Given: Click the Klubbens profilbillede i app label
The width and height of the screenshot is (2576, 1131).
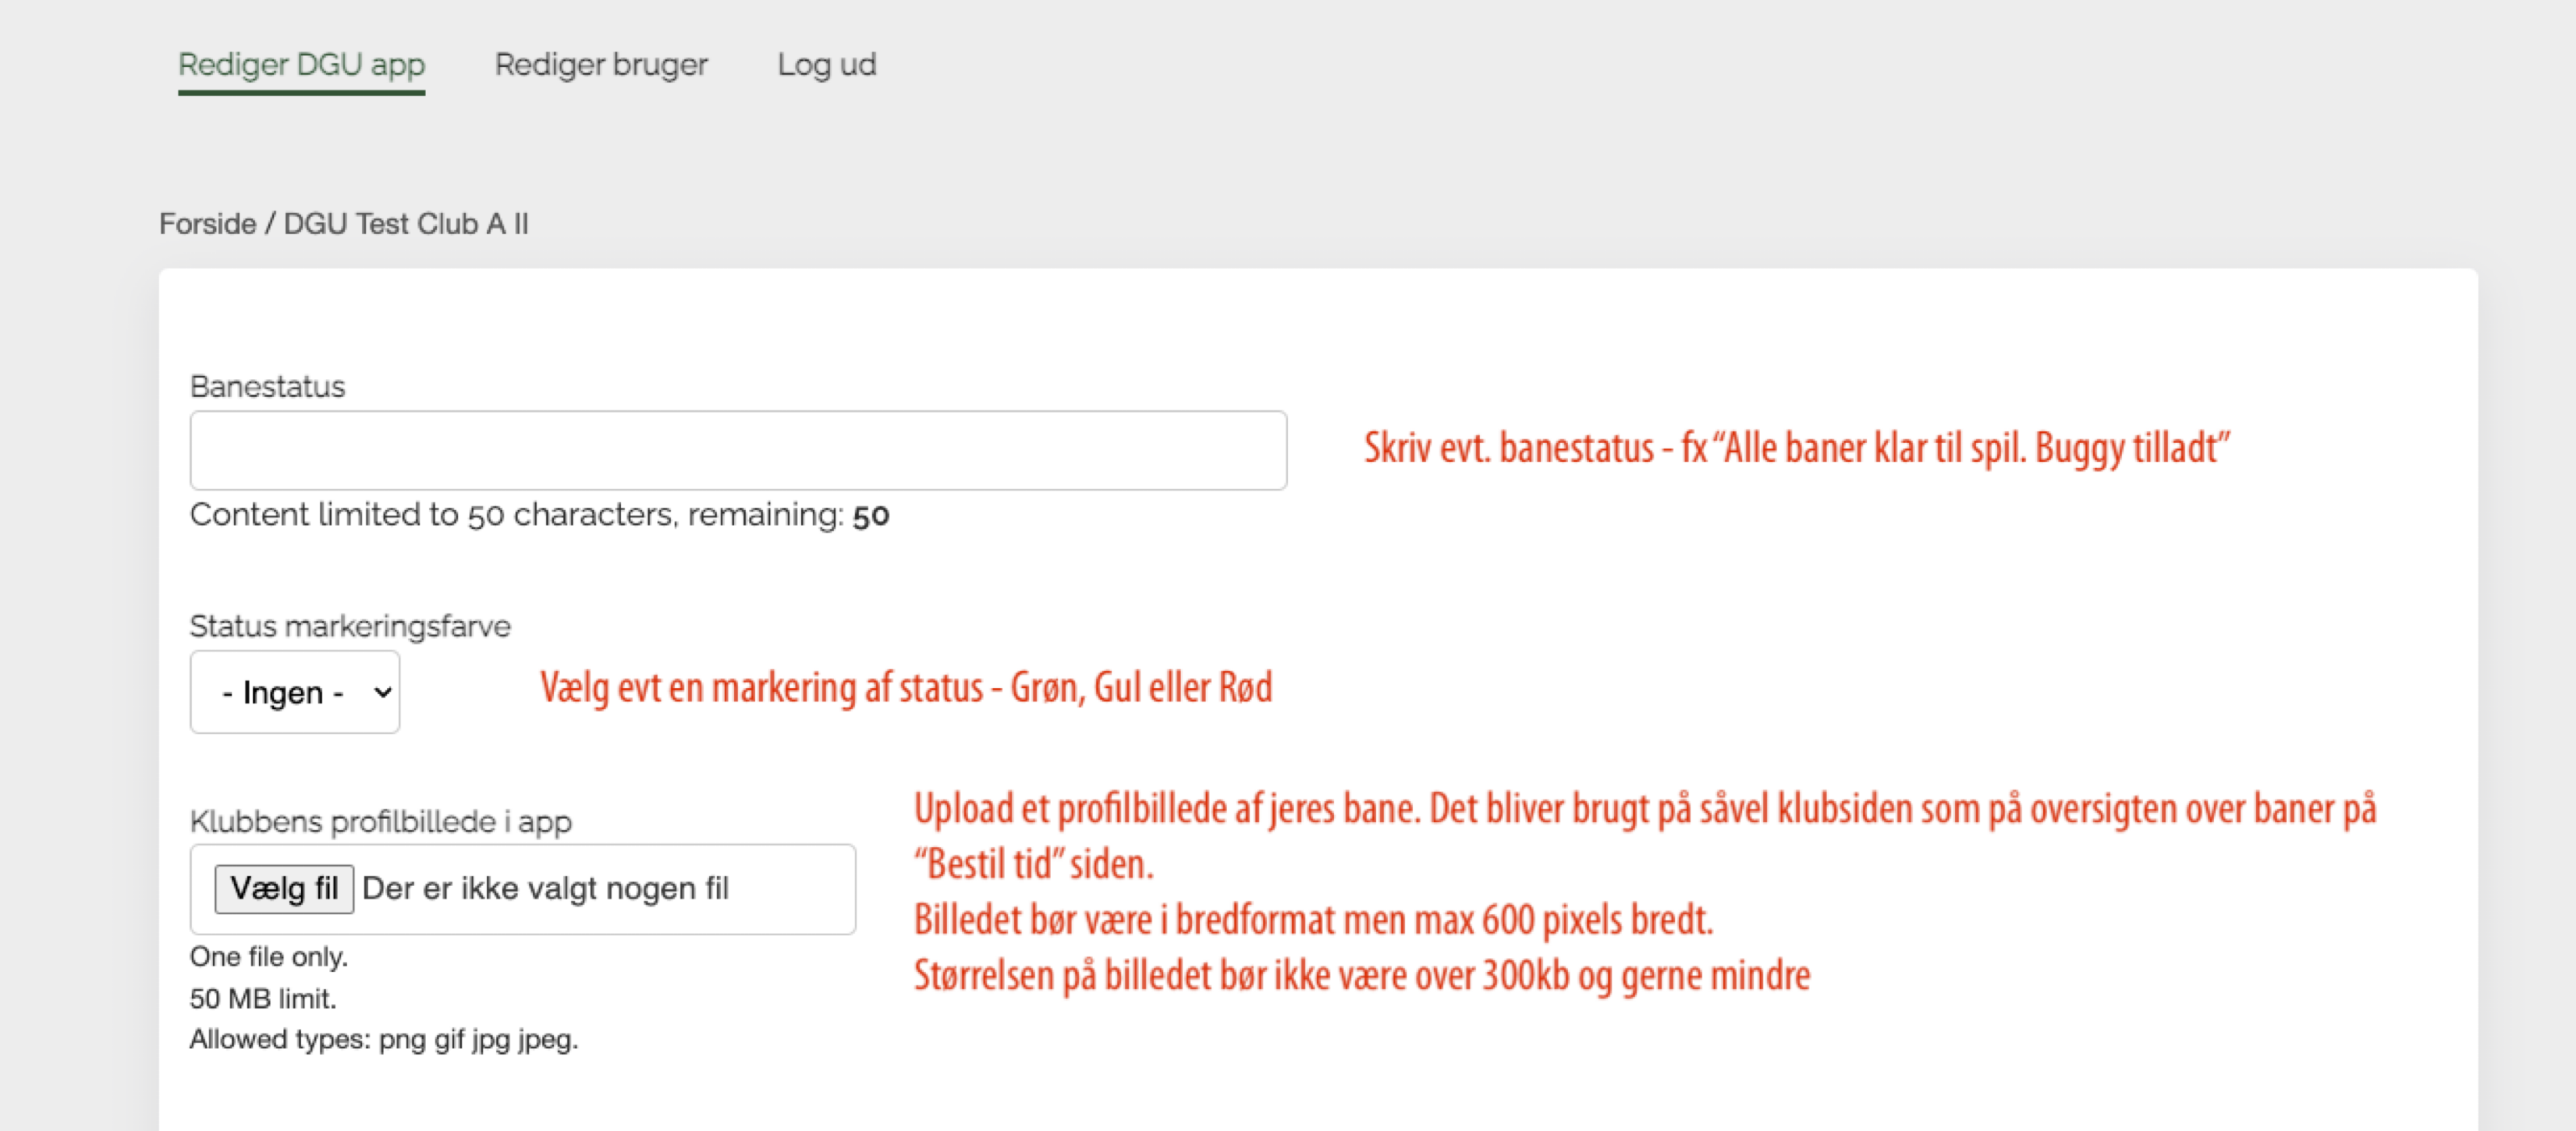Looking at the screenshot, I should [380, 822].
